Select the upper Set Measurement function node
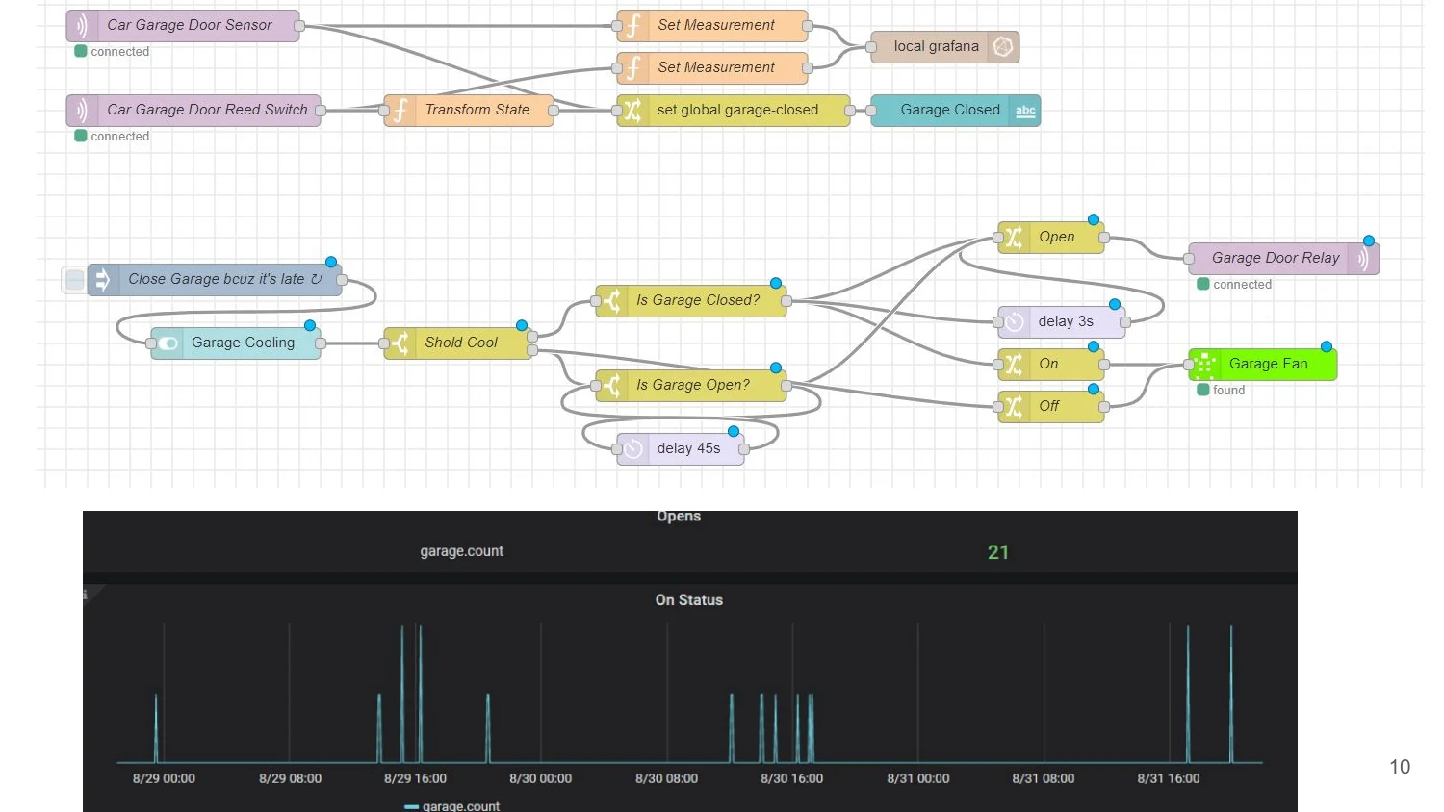The image size is (1444, 812). point(712,26)
